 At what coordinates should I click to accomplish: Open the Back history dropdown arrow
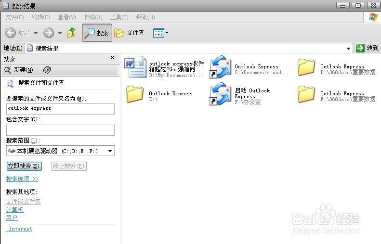36,33
